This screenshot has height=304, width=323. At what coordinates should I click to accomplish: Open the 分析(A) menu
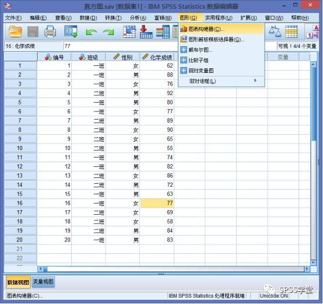point(138,18)
